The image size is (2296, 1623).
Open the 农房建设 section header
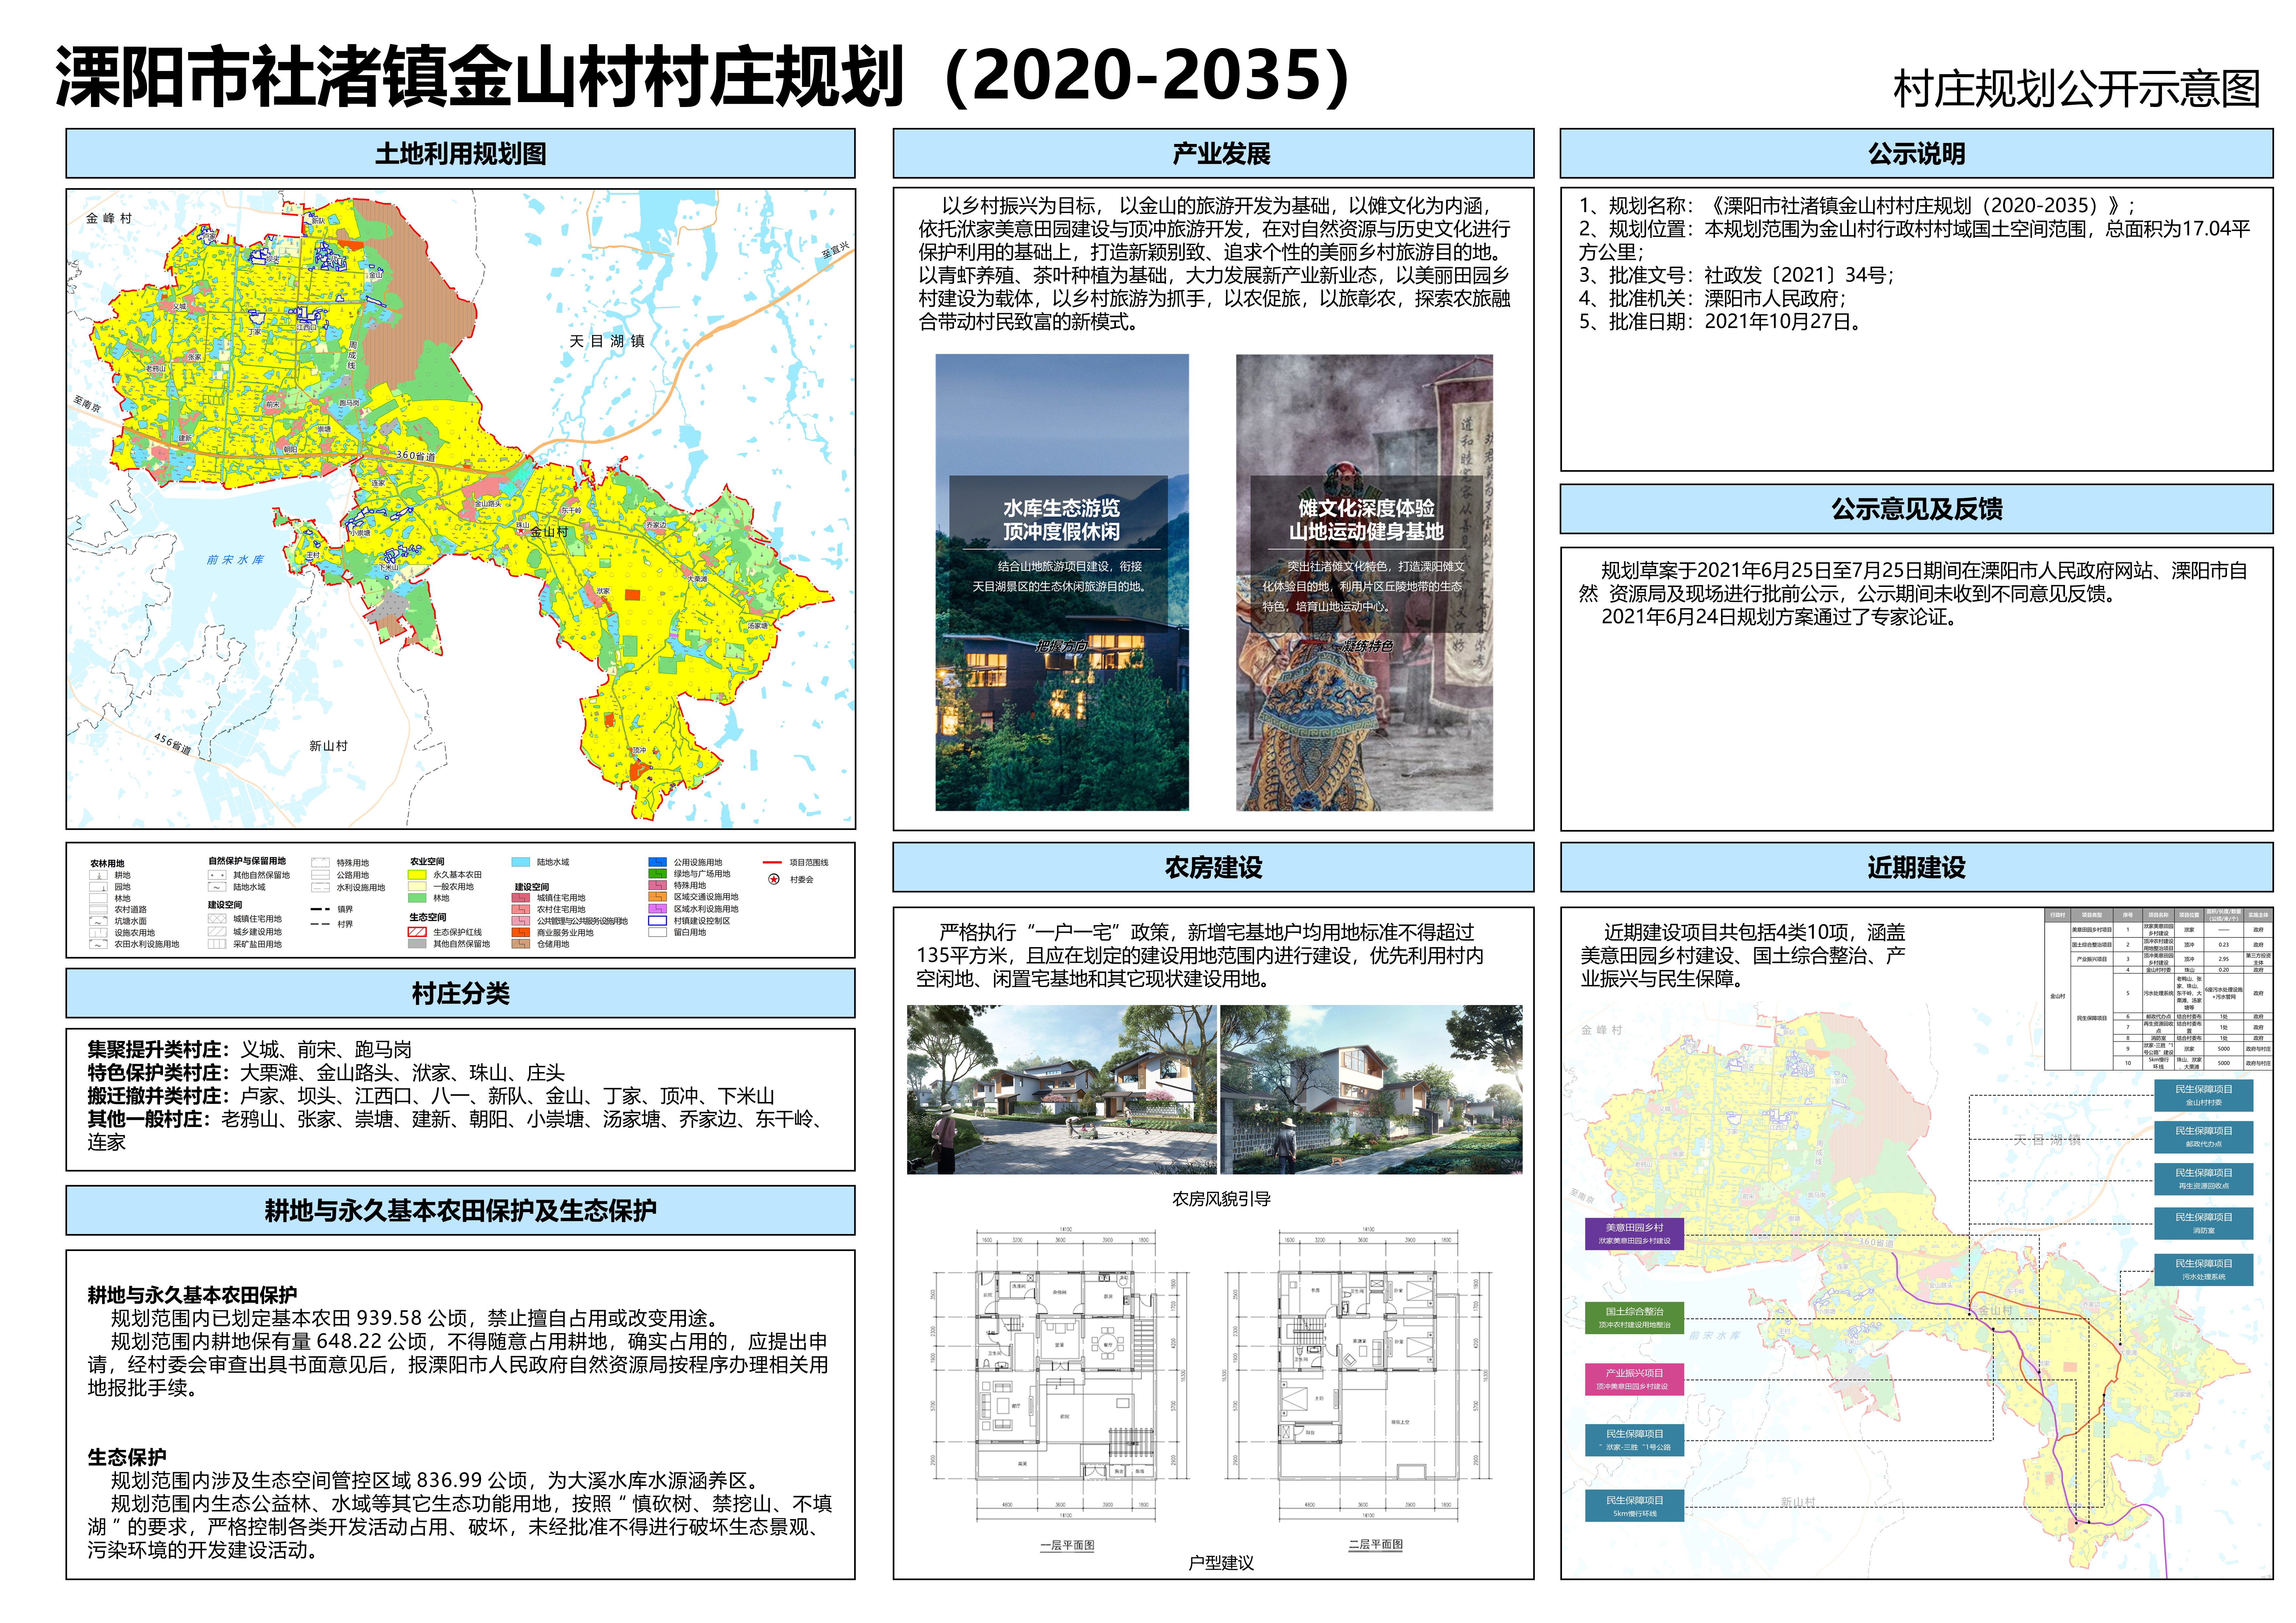[x=1213, y=867]
